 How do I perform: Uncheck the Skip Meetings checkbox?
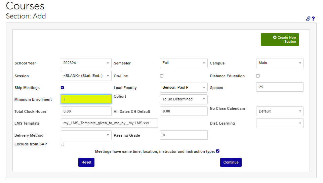63,88
